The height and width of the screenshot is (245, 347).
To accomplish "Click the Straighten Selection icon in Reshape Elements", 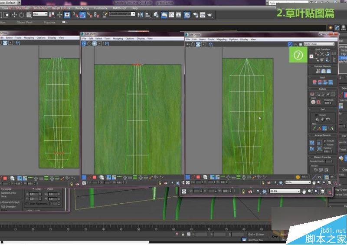I will pos(318,71).
